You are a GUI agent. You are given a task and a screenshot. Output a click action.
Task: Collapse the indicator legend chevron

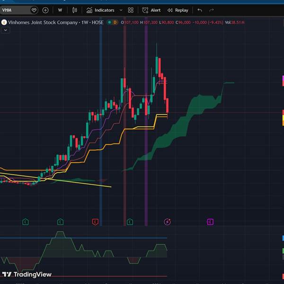6,30
